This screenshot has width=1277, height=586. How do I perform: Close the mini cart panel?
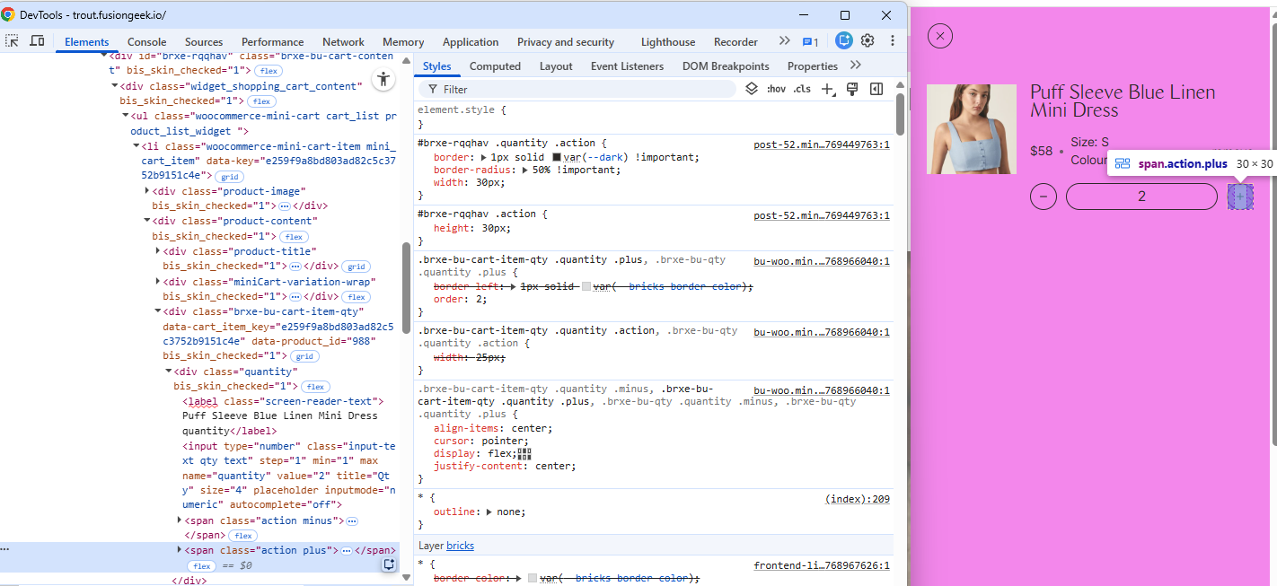(x=939, y=36)
